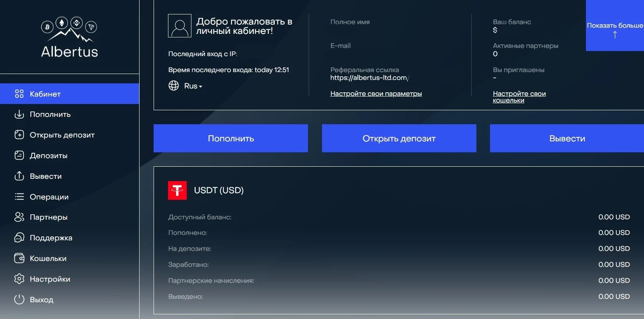Click the Кабинет grid icon in sidebar
Screen dimensions: 644x319
[x=19, y=94]
